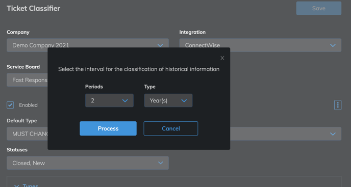Collapse the Types section chevron

click(16, 185)
